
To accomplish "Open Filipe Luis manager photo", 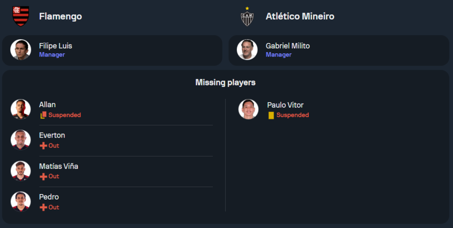I will (x=21, y=50).
